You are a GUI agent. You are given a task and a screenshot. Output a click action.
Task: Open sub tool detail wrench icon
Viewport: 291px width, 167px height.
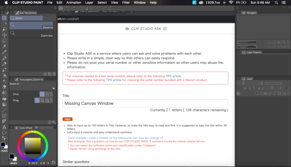coord(54,122)
